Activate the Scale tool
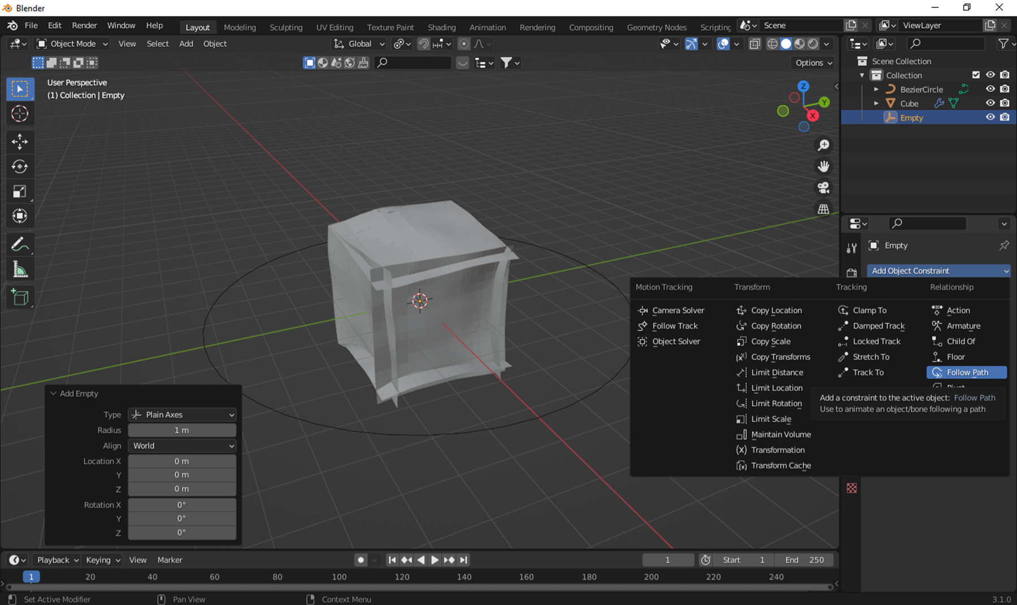 coord(20,191)
